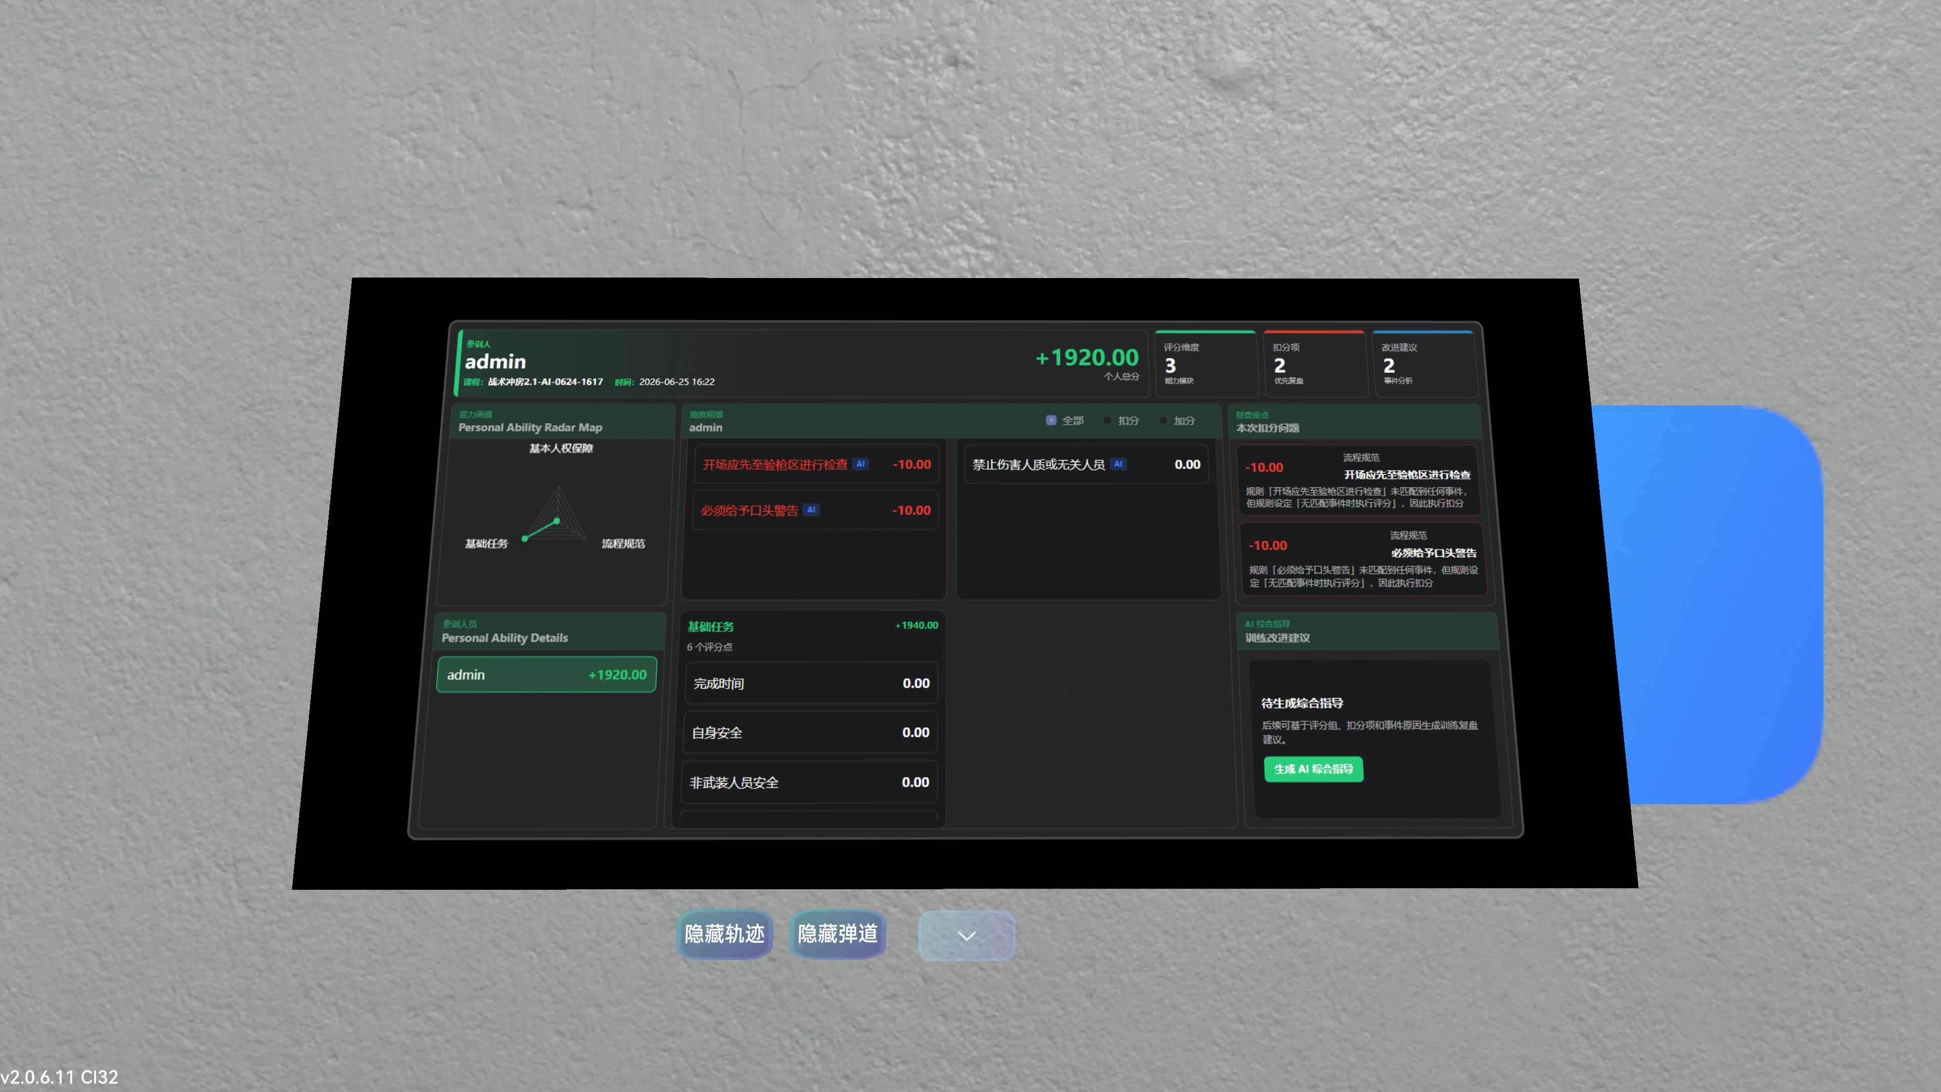This screenshot has width=1941, height=1092.
Task: Click the blue rounded panel behind dashboard
Action: (x=1726, y=603)
